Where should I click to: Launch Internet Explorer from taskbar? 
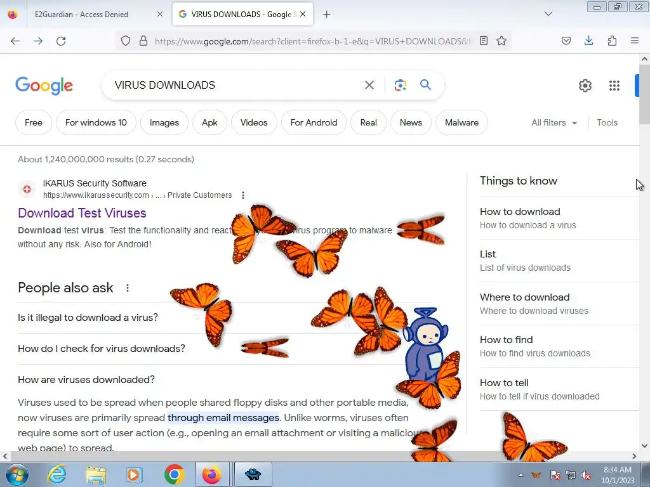tap(56, 474)
